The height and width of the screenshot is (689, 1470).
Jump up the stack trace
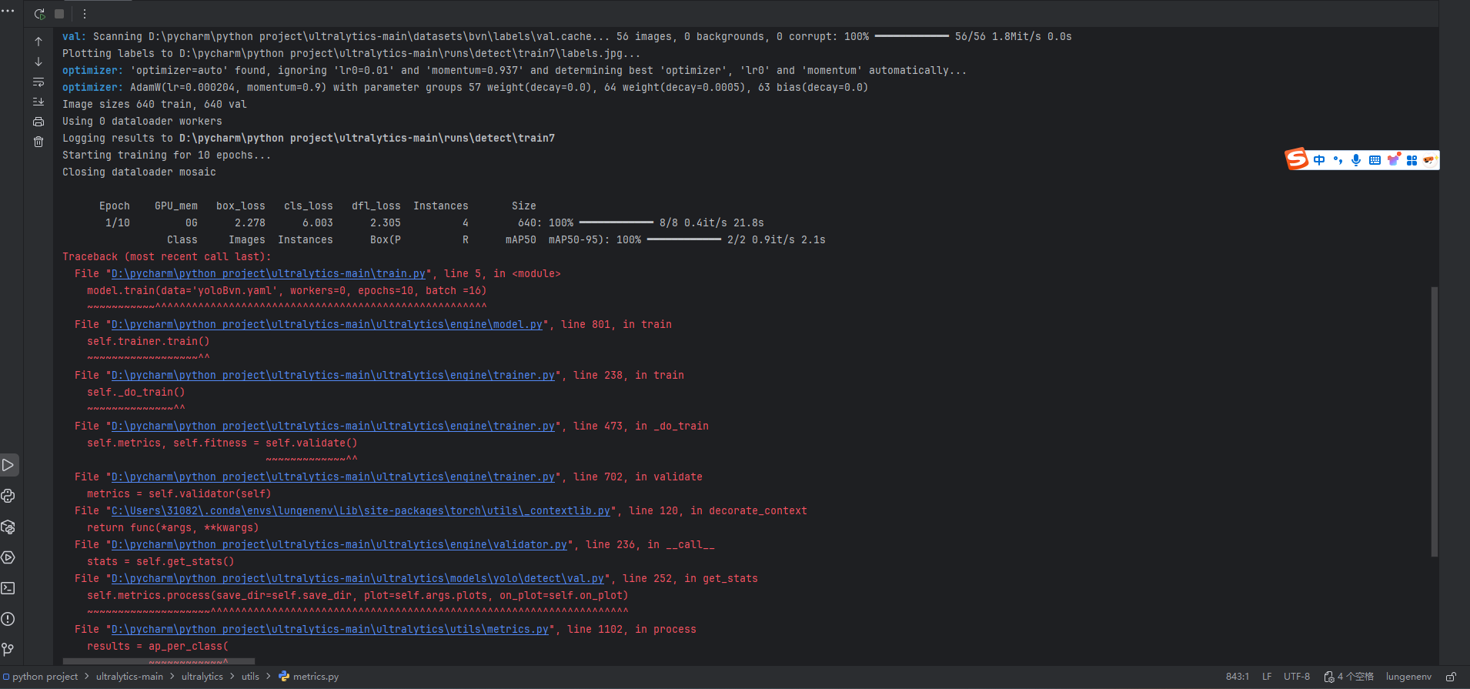38,42
